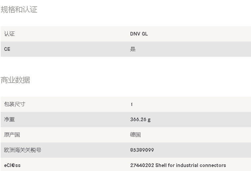Viewport: 251px width, 171px height.
Task: Select the 原产国 row label
Action: [12, 135]
